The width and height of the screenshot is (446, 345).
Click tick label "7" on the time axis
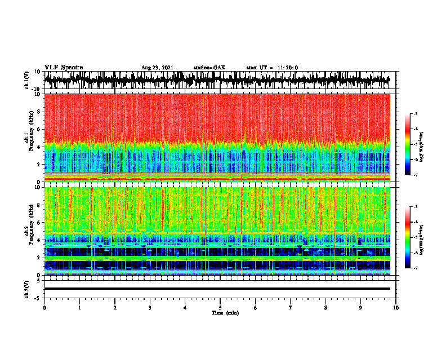pos(291,308)
